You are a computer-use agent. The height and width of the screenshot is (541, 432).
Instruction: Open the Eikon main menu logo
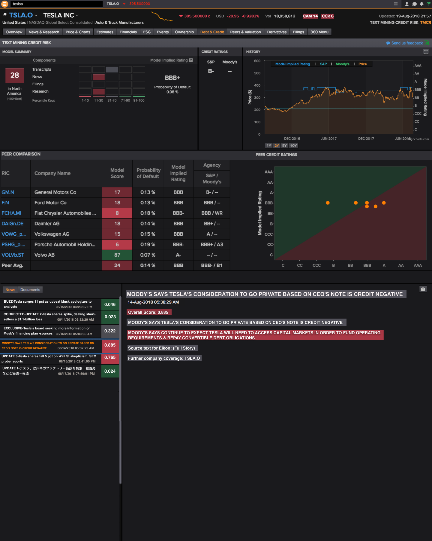click(x=4, y=4)
